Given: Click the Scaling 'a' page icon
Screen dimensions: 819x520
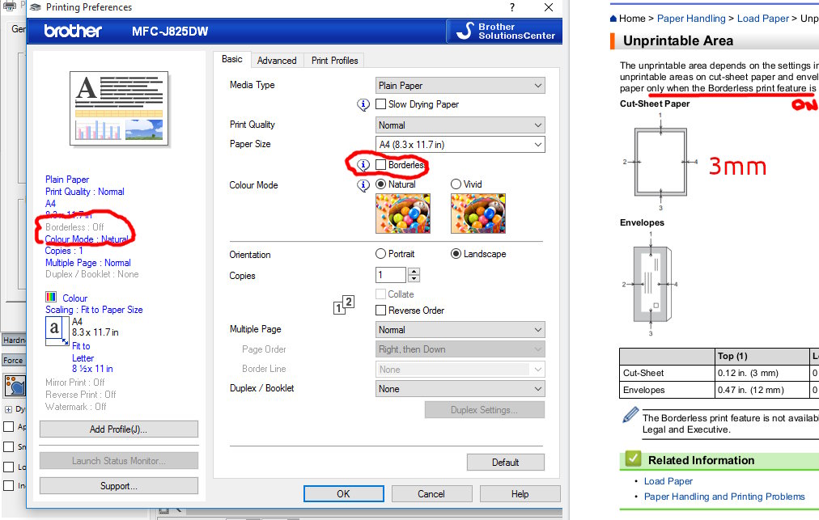Looking at the screenshot, I should pyautogui.click(x=57, y=332).
